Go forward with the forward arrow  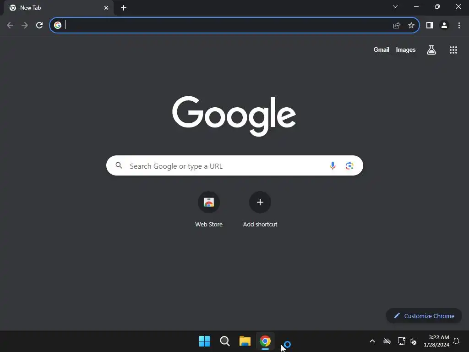(25, 25)
